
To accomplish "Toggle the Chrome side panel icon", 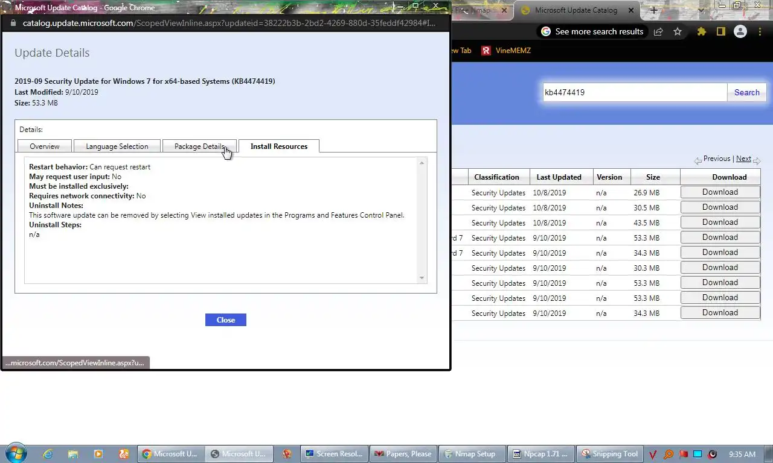I will tap(720, 31).
